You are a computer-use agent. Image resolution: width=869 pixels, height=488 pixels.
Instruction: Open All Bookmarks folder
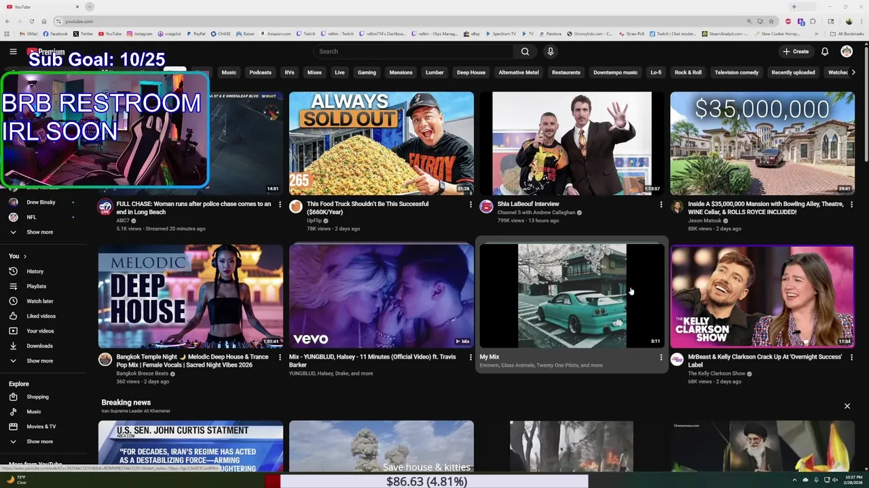pyautogui.click(x=847, y=33)
